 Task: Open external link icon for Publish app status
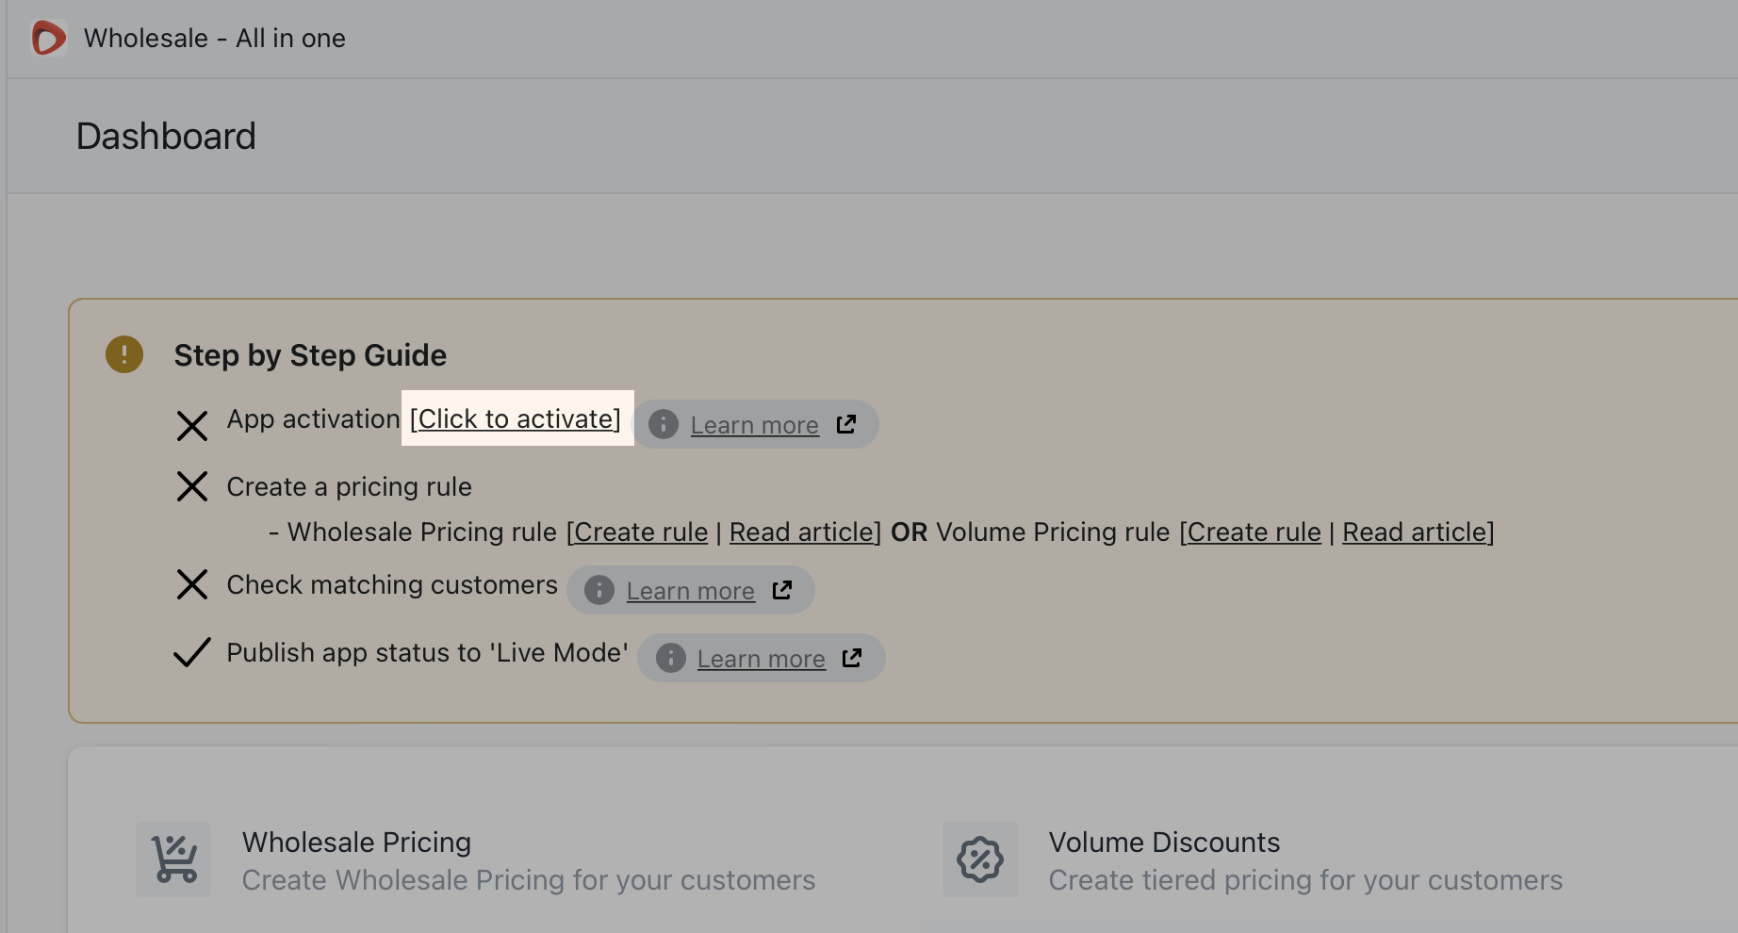[x=852, y=658]
